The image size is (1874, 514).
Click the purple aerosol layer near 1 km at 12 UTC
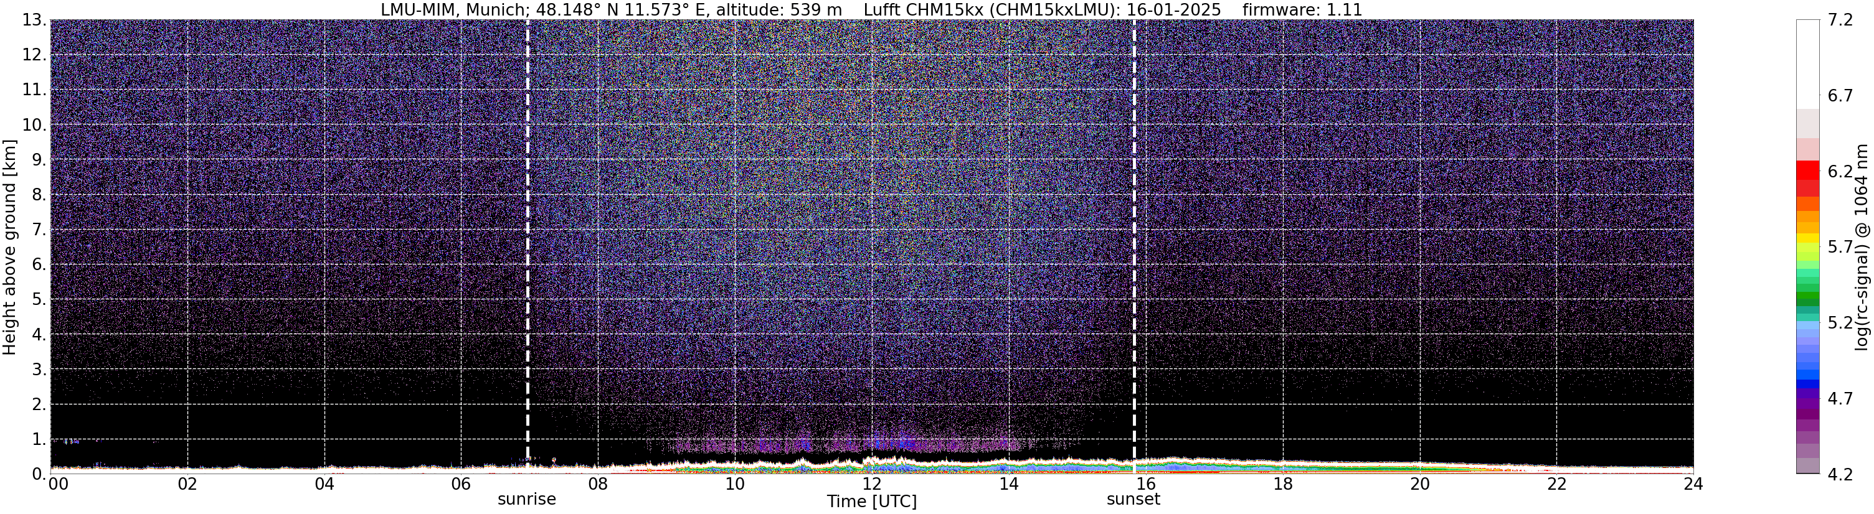click(873, 443)
